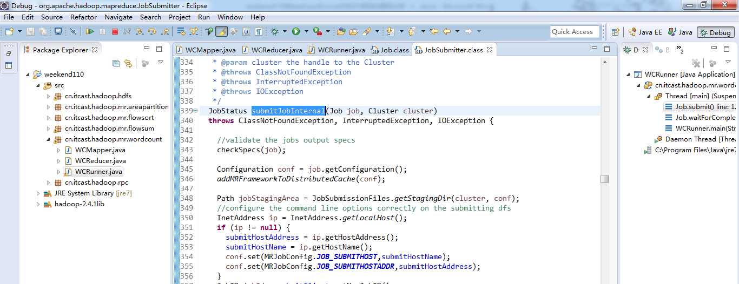739x284 pixels.
Task: Close the JobSubmitter.class tab
Action: click(x=490, y=50)
